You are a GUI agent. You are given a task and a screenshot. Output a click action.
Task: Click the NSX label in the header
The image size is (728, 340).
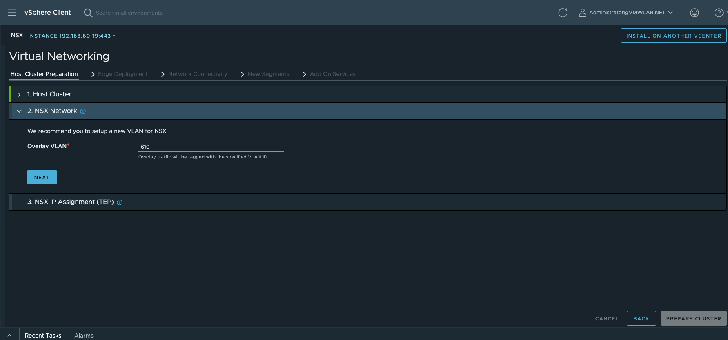coord(17,35)
